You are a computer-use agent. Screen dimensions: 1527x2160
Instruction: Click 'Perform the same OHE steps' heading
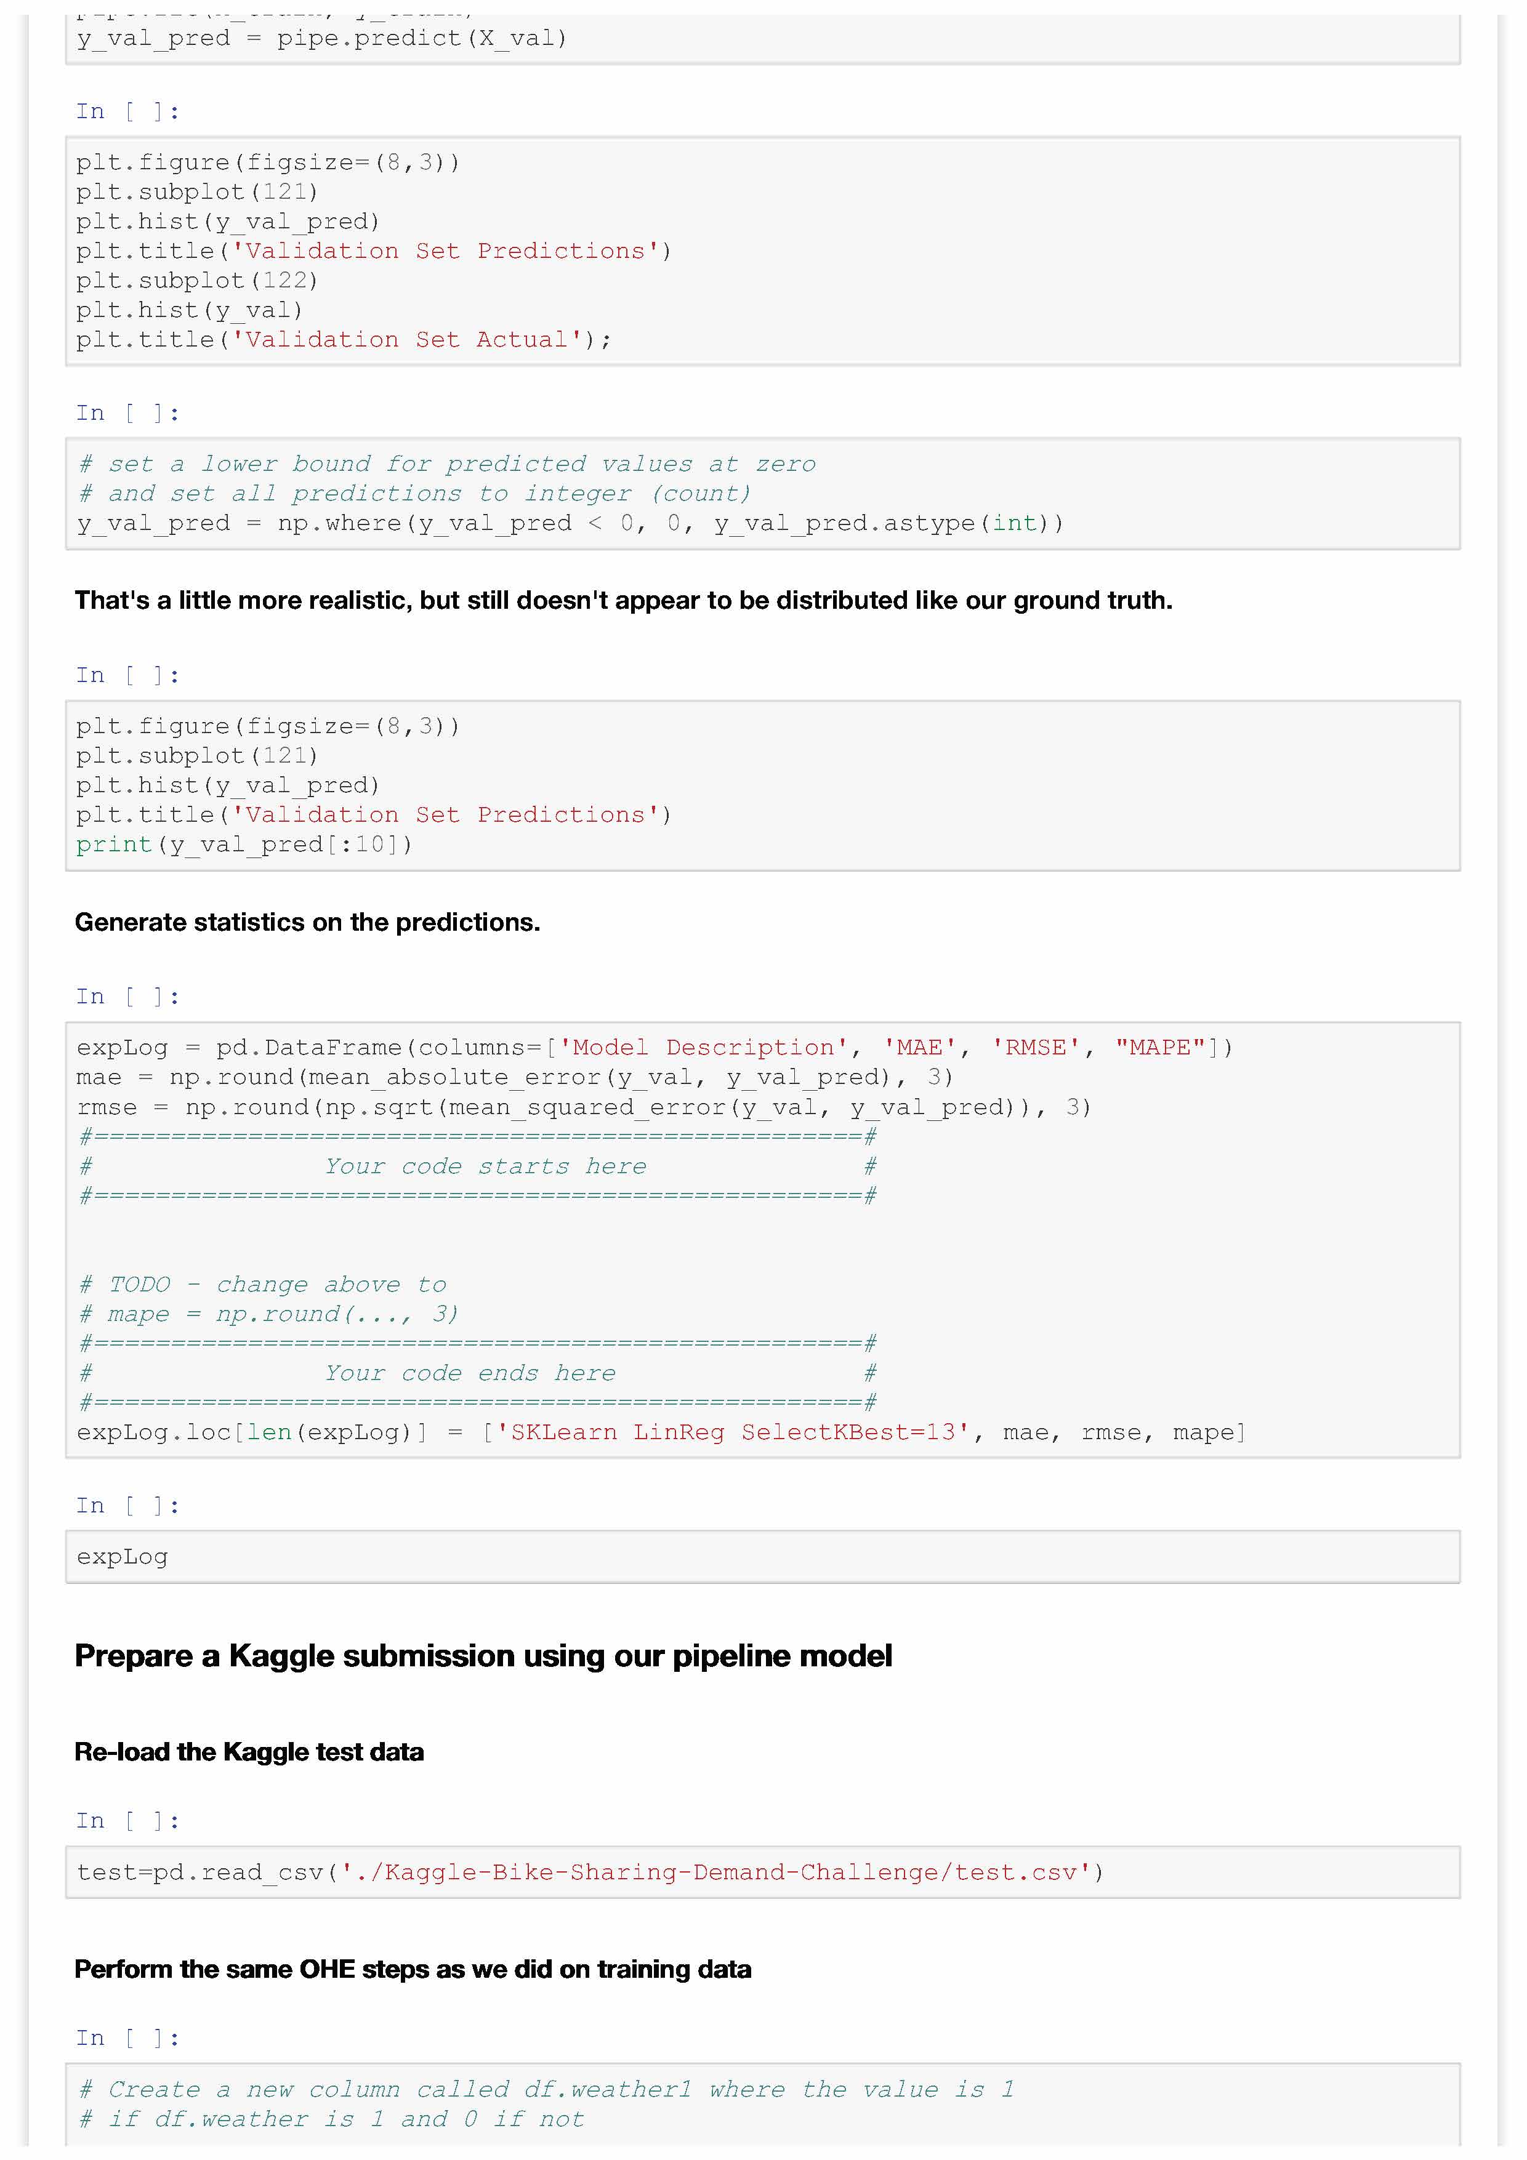(x=412, y=1969)
